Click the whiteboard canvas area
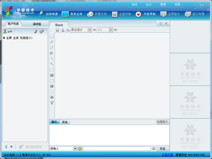Screen dimensions: 212x159 pos(112,76)
